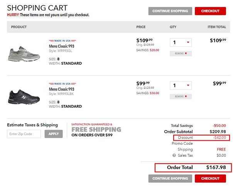Click Apply next to the zip code field

tap(54, 134)
